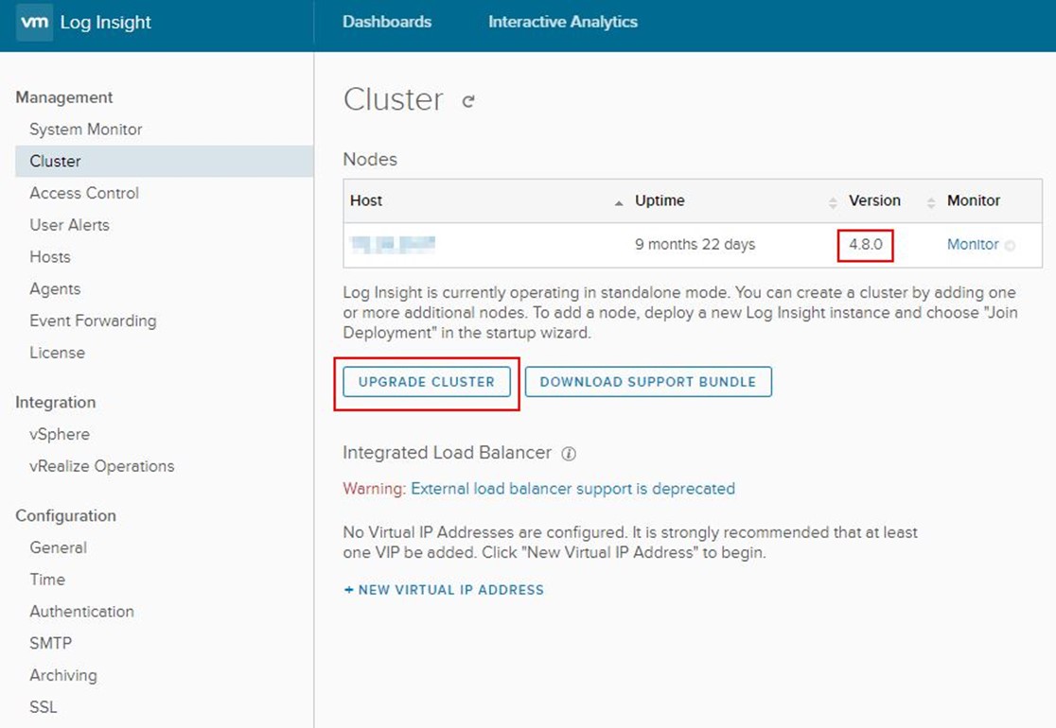
Task: Click the Upgrade Cluster button
Action: point(427,382)
